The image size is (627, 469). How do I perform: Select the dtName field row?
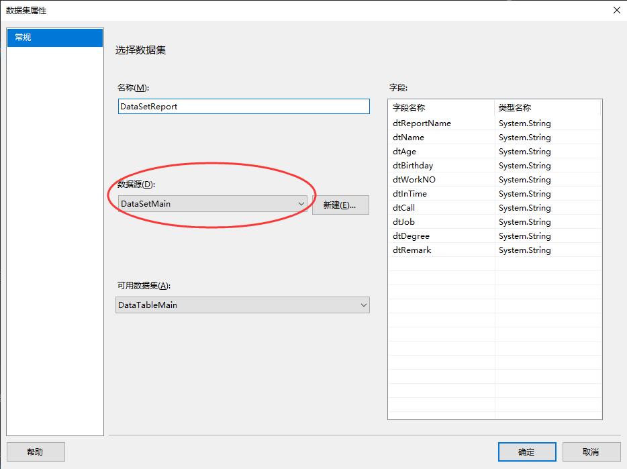pyautogui.click(x=495, y=137)
